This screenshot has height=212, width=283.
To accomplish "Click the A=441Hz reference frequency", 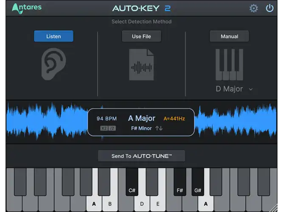I will pyautogui.click(x=174, y=119).
